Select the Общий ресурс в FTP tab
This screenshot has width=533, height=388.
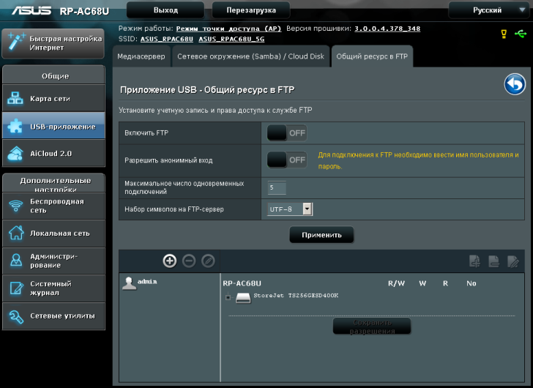(x=372, y=56)
